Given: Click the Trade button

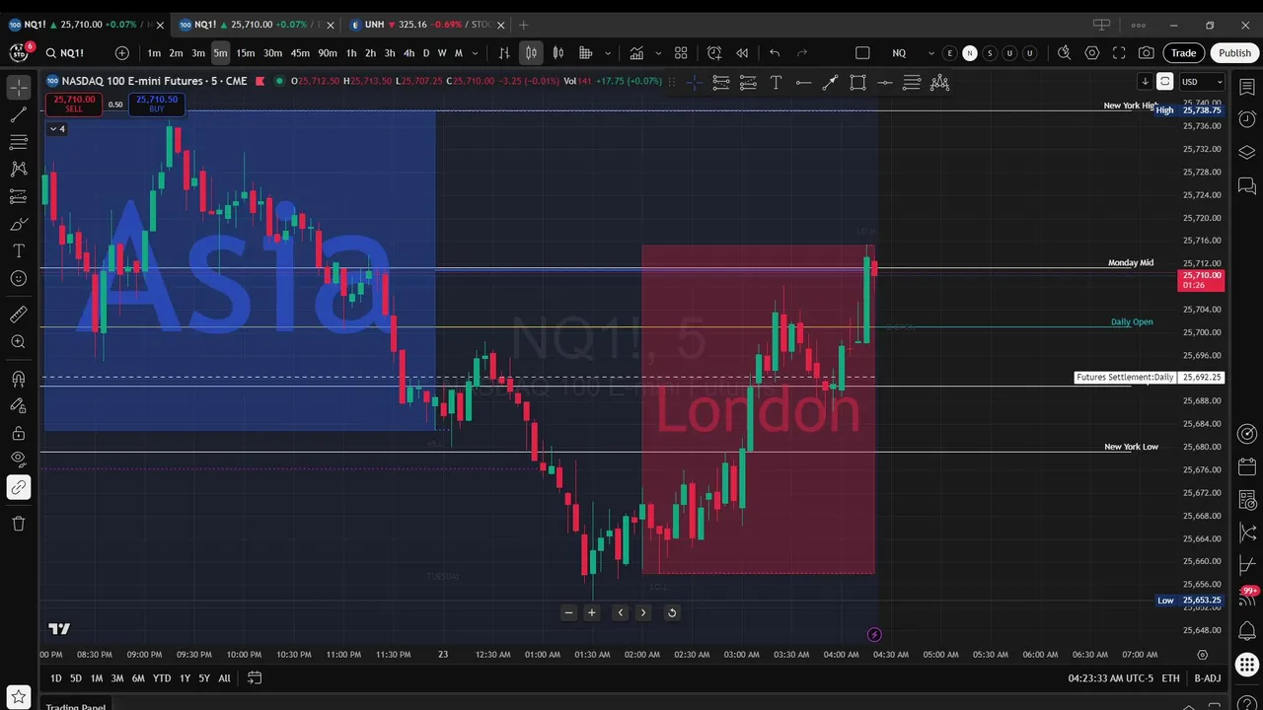Looking at the screenshot, I should [1184, 53].
